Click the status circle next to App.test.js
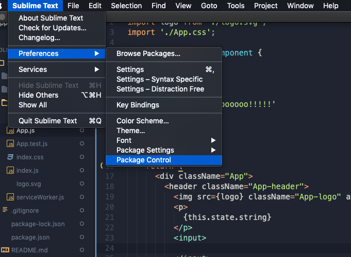 pos(82,143)
